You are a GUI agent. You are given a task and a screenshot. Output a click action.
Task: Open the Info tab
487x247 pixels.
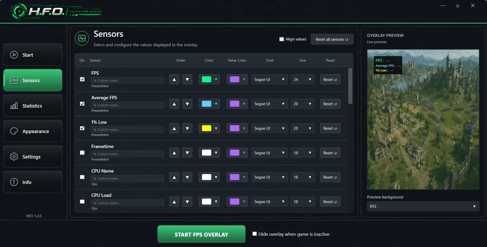point(33,182)
